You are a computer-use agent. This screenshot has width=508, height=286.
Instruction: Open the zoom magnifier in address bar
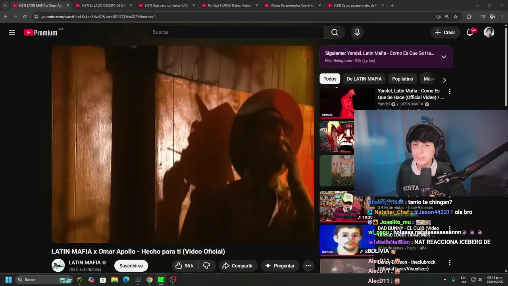[x=447, y=17]
